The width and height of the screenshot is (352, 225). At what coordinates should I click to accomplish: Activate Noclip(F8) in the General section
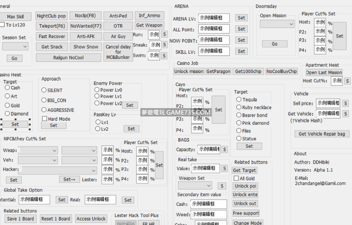coord(85,16)
